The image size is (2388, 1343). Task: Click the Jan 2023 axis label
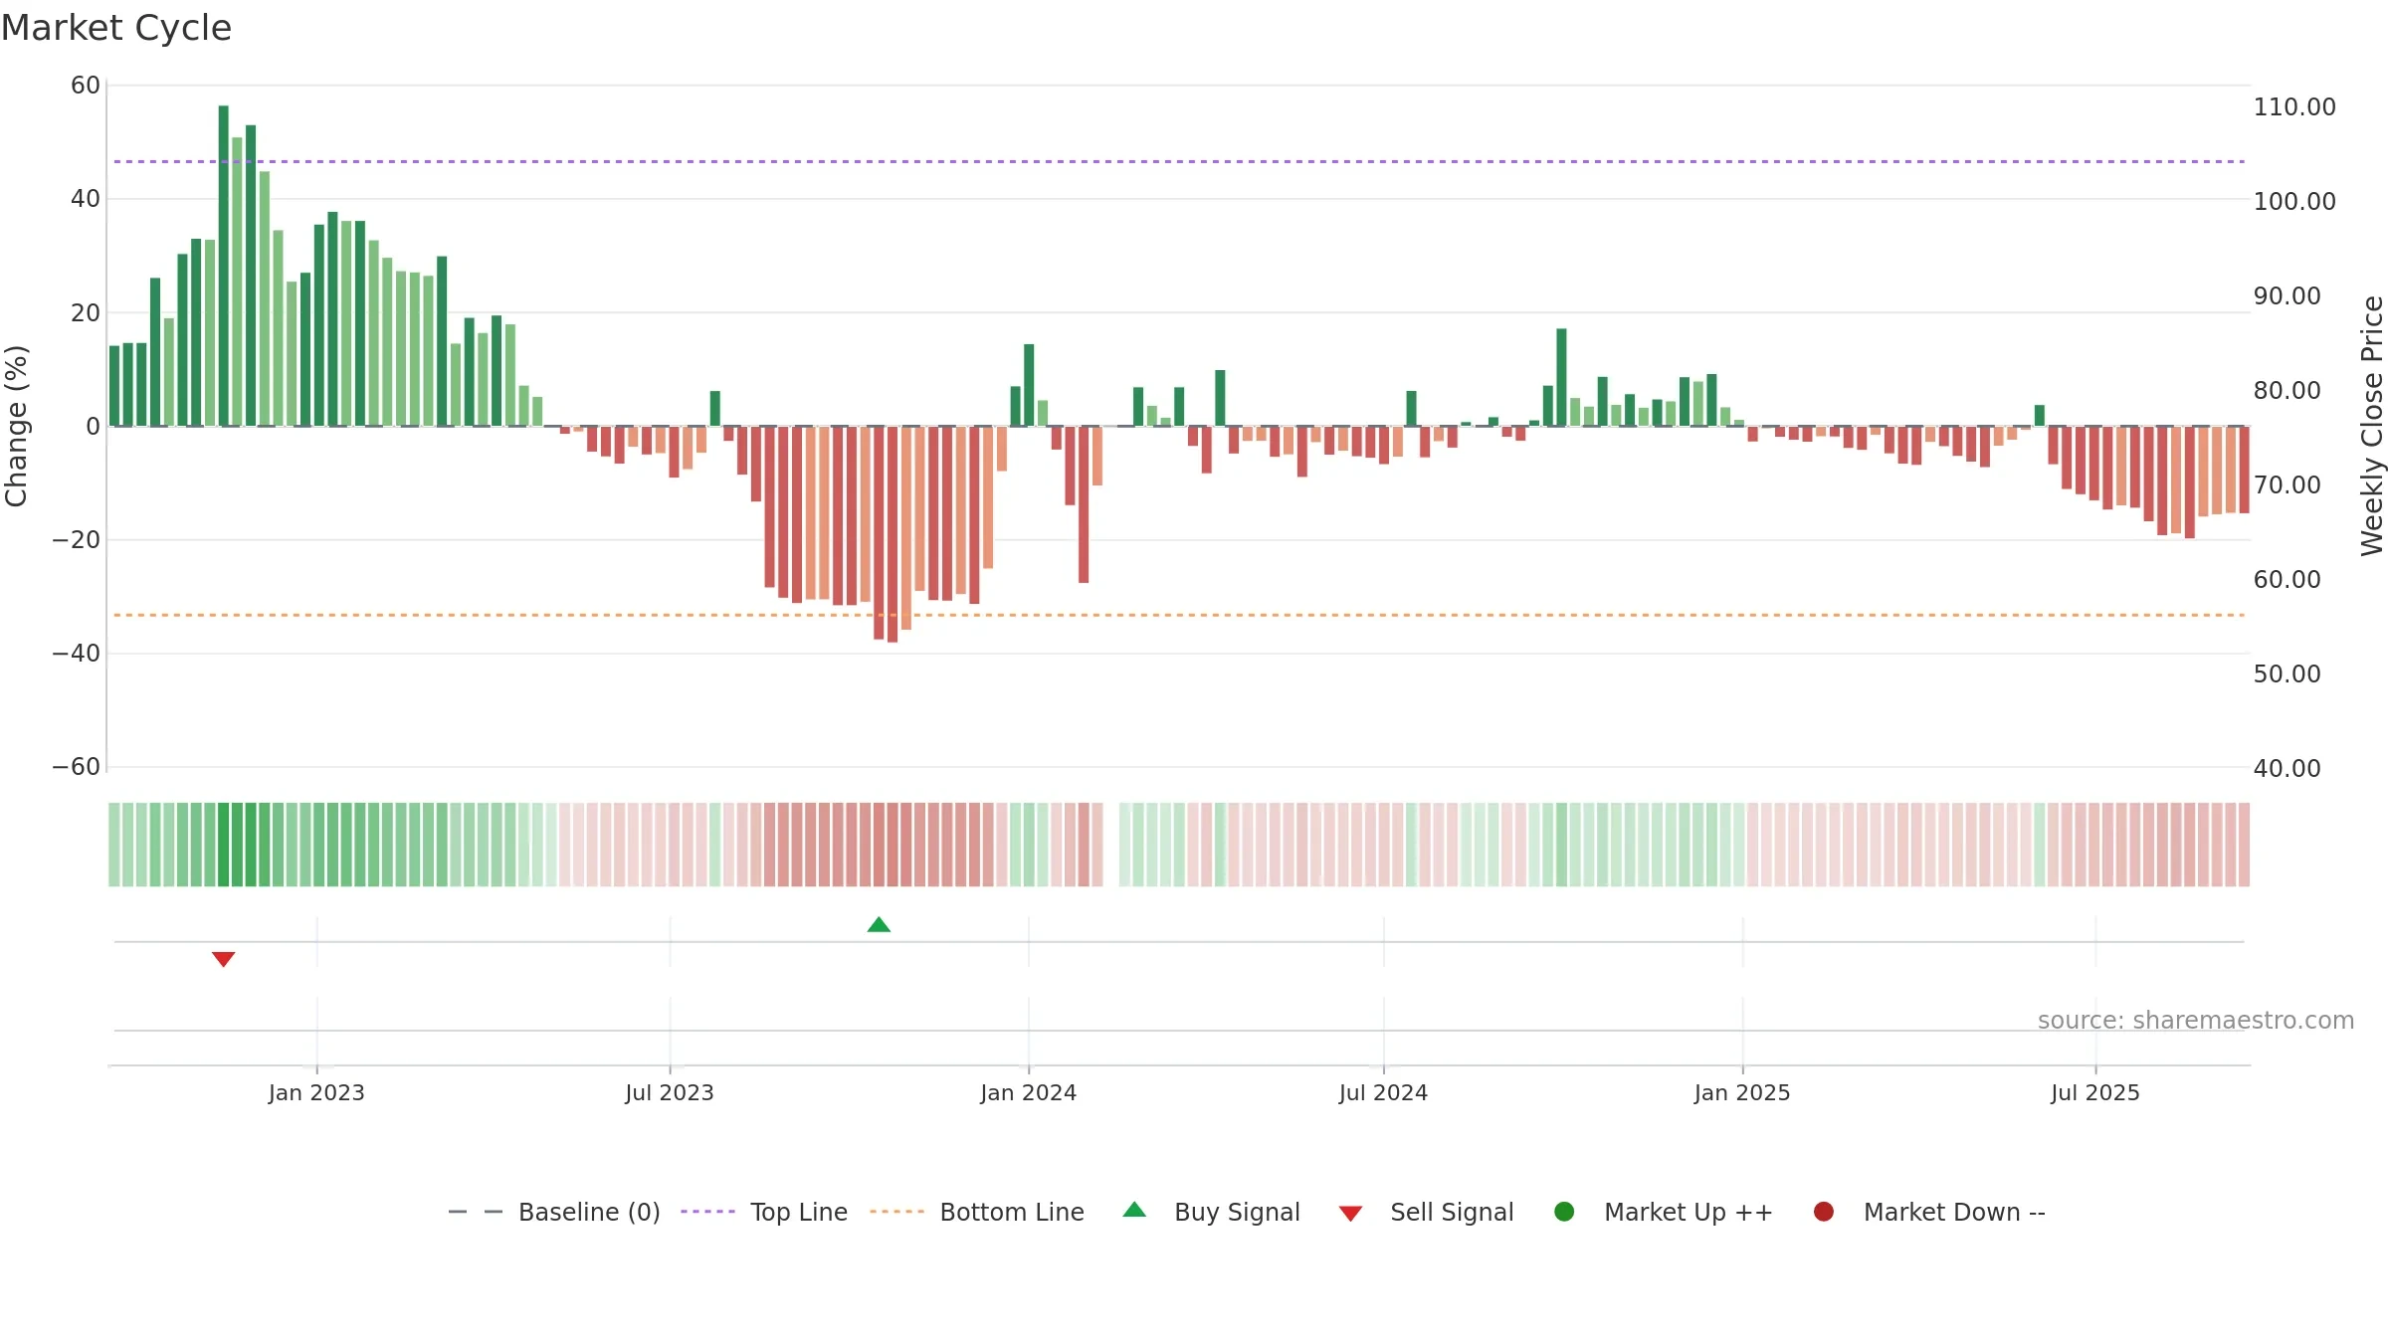tap(316, 1093)
